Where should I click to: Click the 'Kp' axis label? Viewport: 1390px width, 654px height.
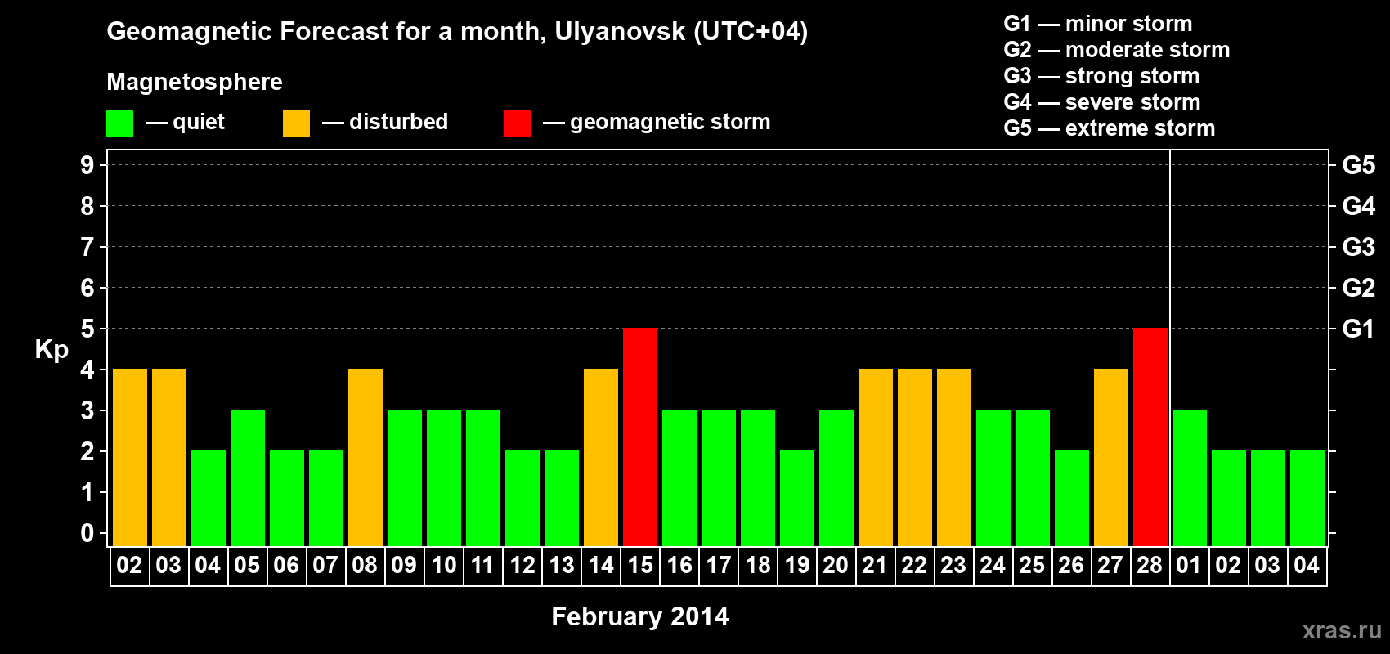[x=52, y=350]
